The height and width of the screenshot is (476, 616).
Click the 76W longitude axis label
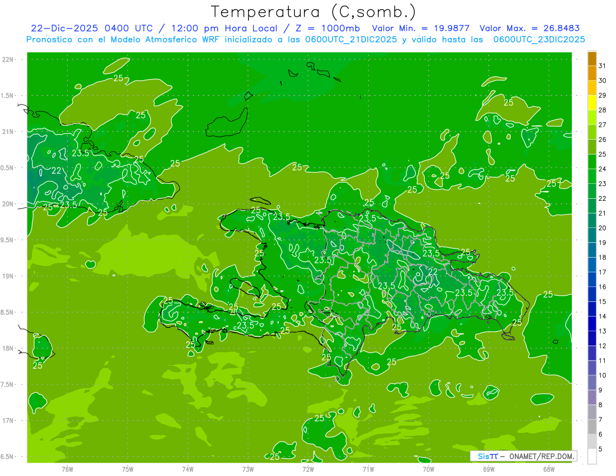pos(67,469)
